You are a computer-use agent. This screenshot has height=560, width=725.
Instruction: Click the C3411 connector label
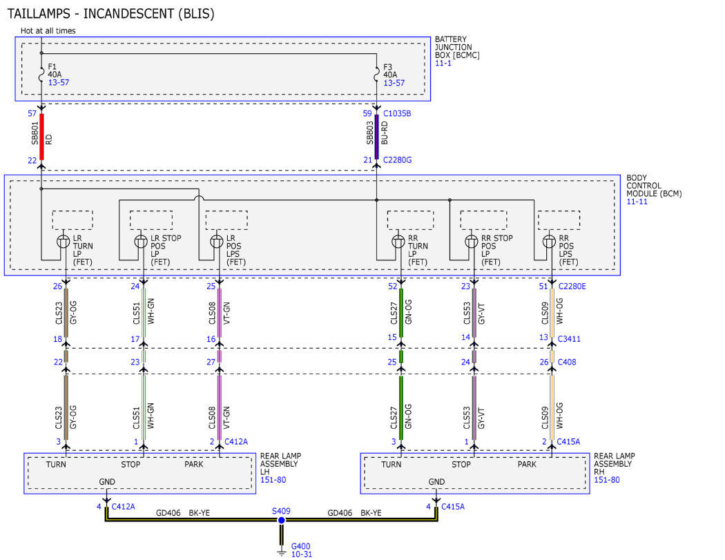[569, 339]
